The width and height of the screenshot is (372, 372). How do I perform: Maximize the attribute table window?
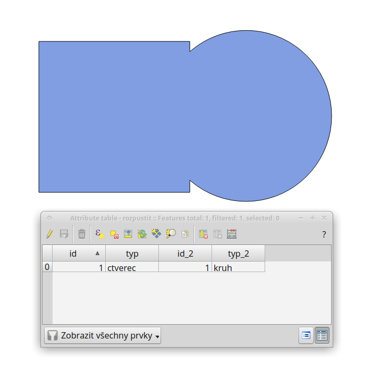click(312, 218)
